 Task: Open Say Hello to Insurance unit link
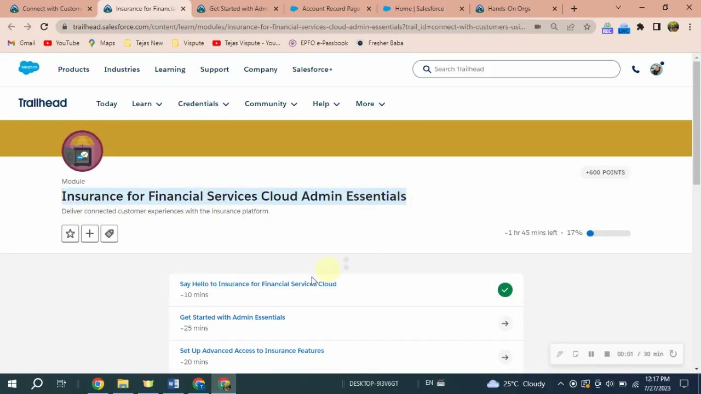tap(258, 284)
